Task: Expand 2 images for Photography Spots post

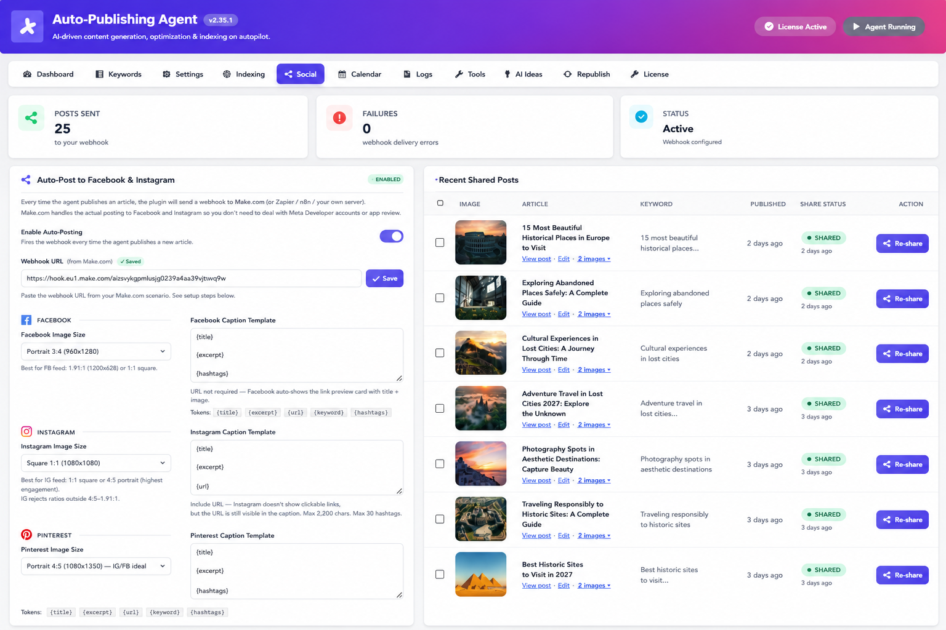Action: (x=594, y=480)
